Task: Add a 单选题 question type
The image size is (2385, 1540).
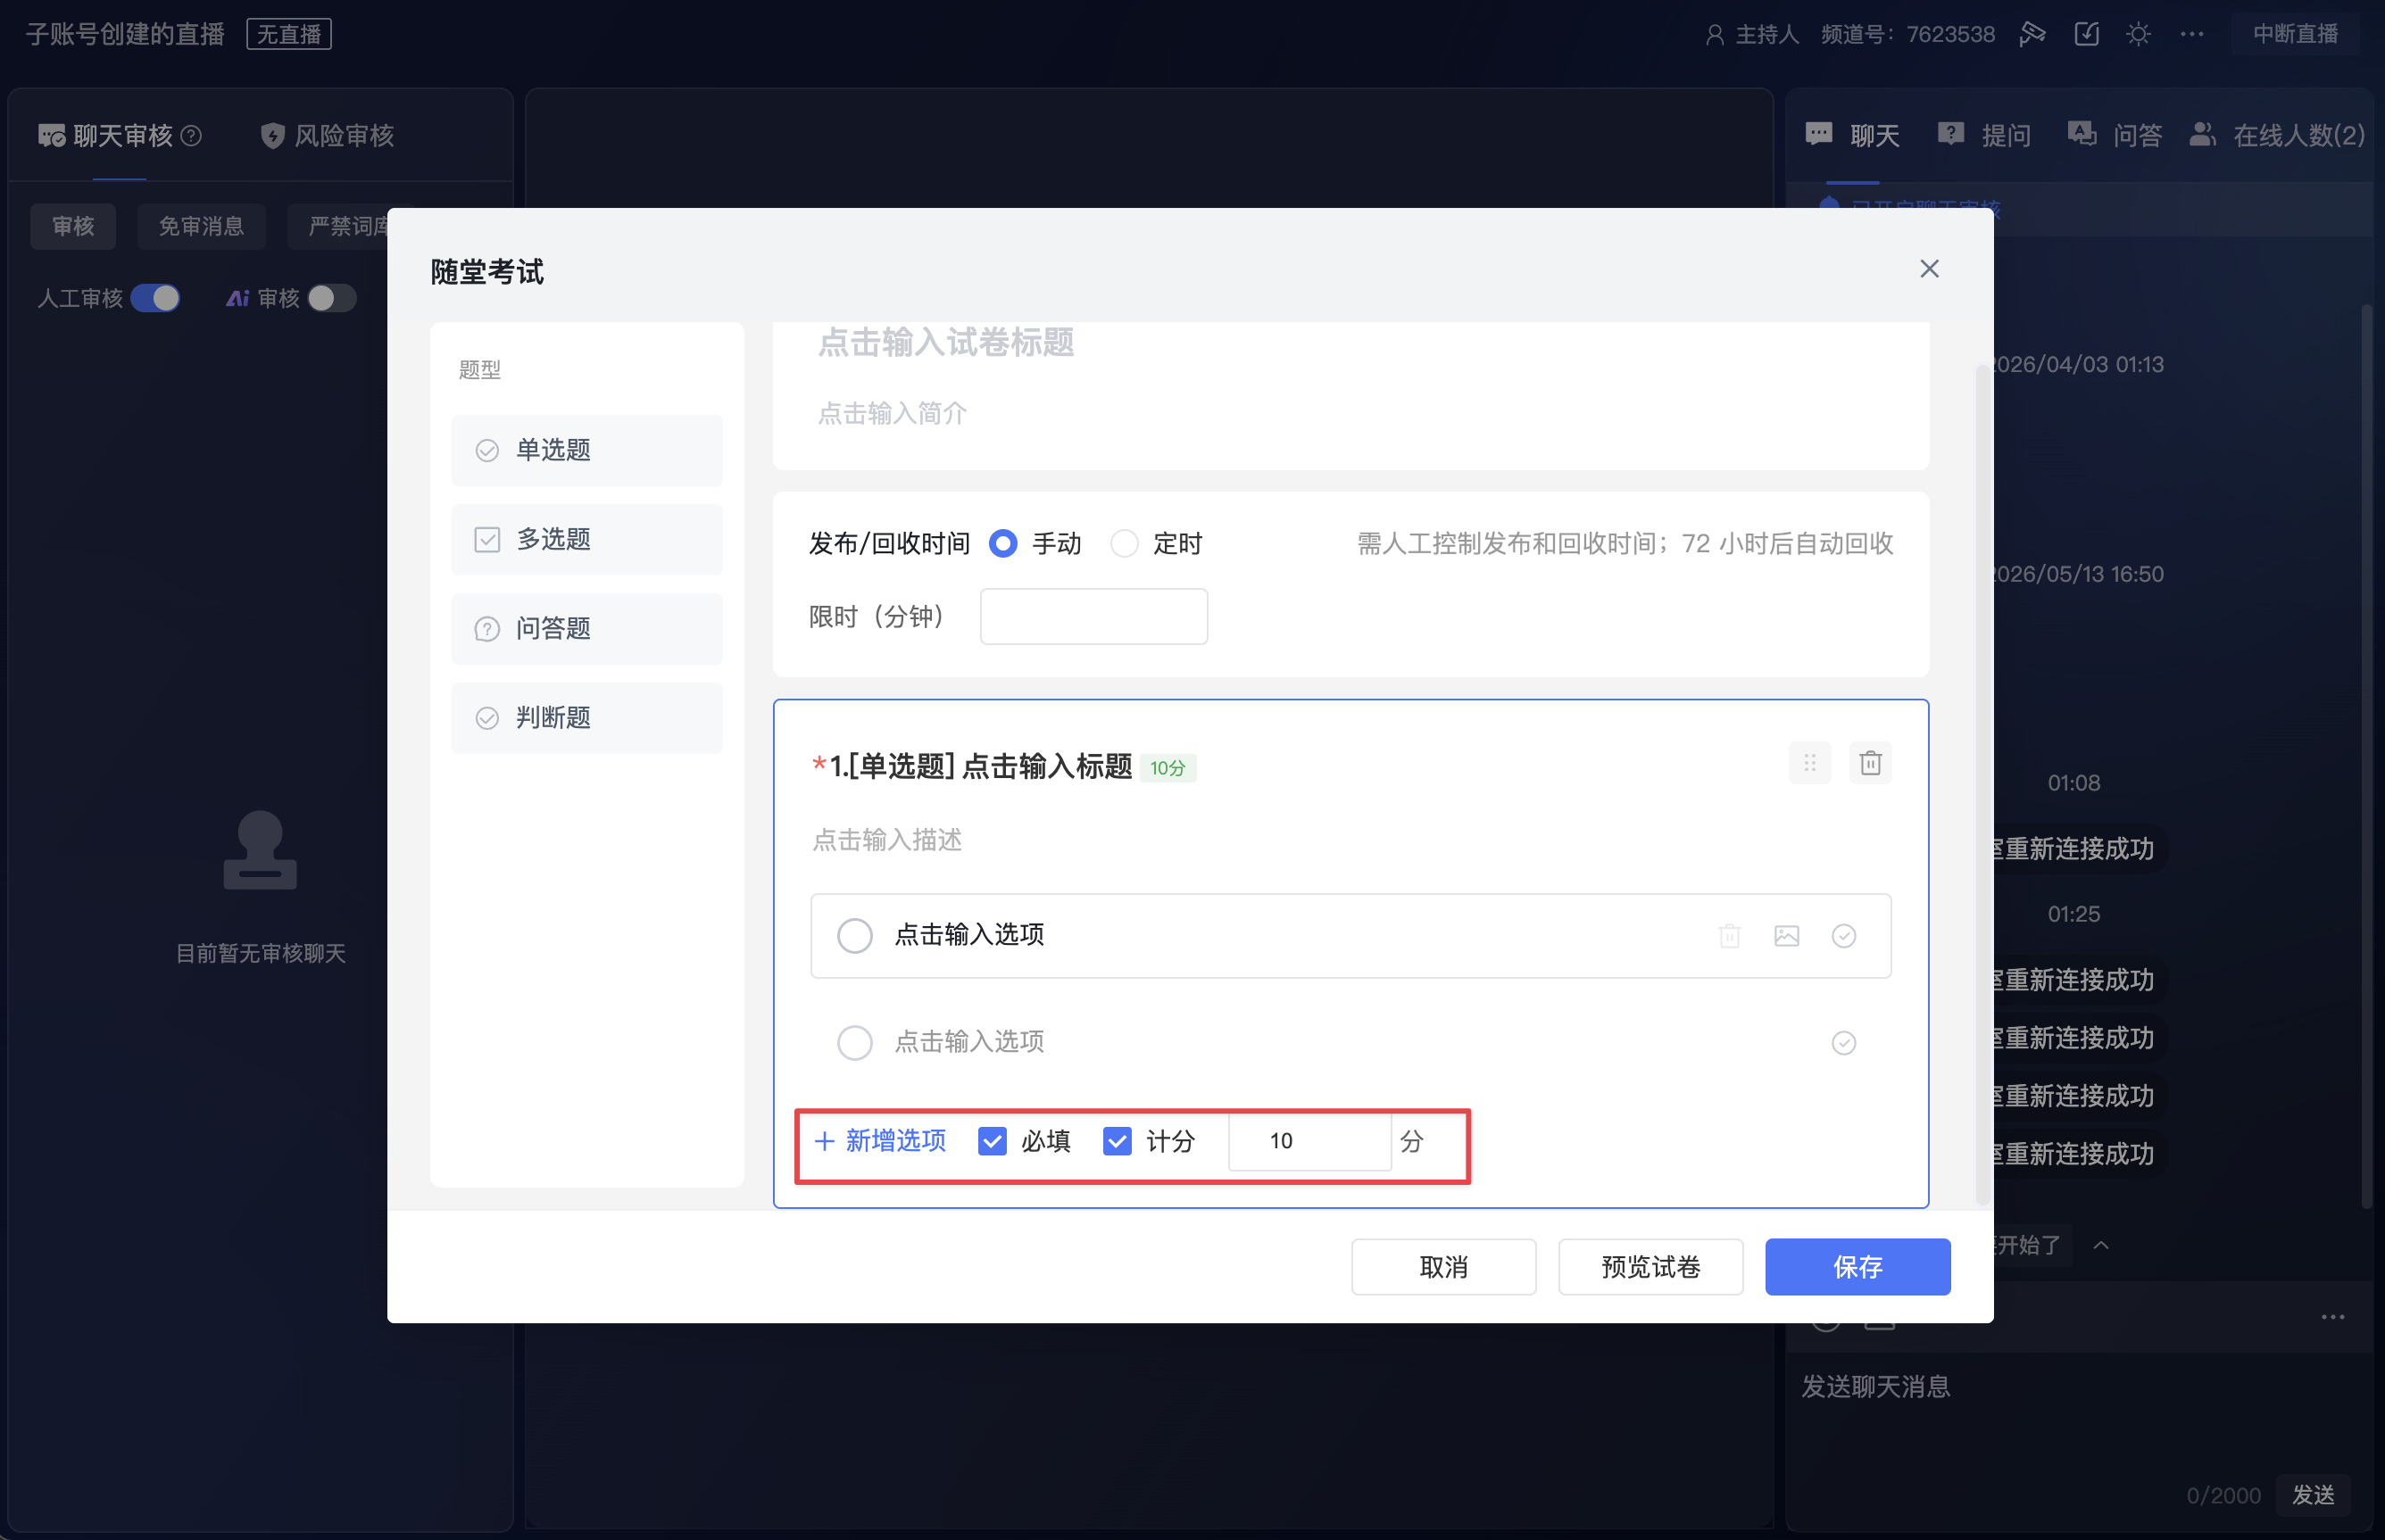Action: tap(586, 450)
